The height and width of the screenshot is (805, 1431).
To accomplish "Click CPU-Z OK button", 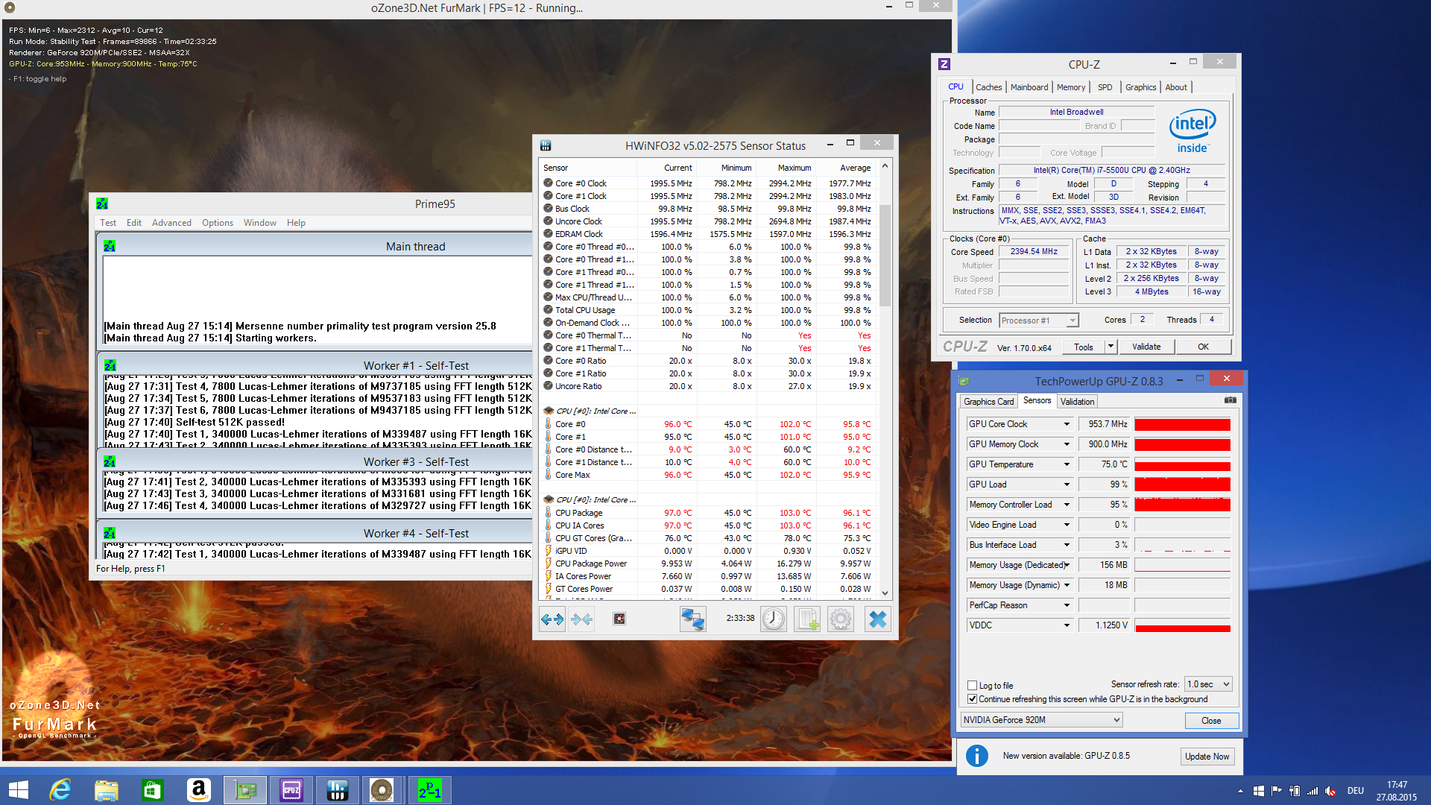I will pyautogui.click(x=1203, y=347).
